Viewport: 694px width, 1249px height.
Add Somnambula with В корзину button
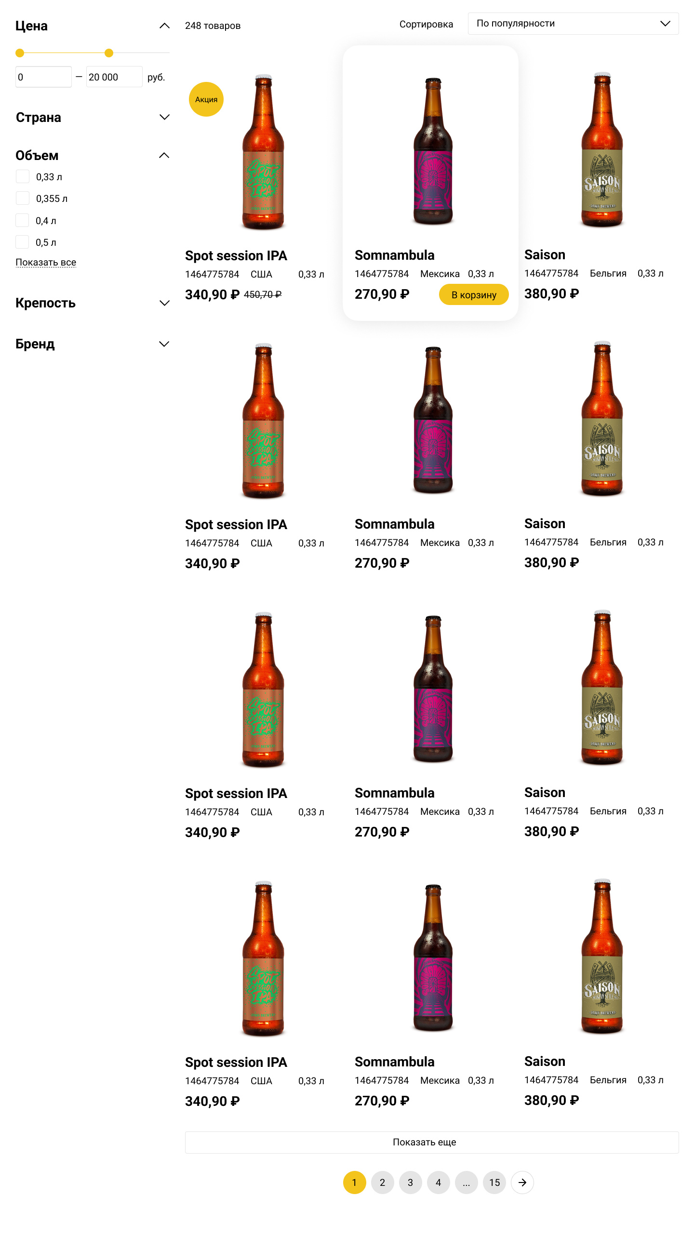[473, 295]
